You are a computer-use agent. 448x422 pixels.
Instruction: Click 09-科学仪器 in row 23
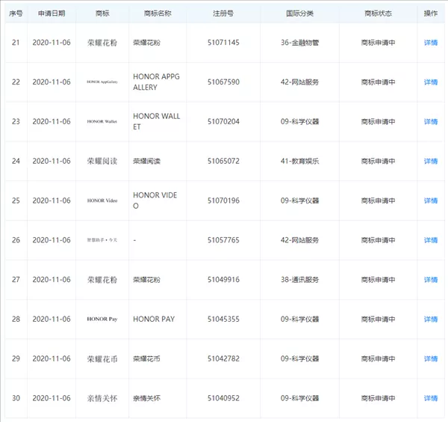(x=299, y=122)
